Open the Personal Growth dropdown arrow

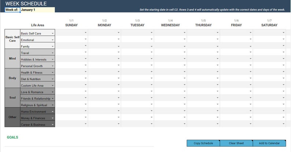pyautogui.click(x=52, y=66)
